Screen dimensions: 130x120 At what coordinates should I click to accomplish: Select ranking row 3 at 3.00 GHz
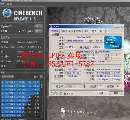tap(21, 90)
